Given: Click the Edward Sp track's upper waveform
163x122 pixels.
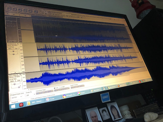Looking at the screenshot, I should click(85, 49).
